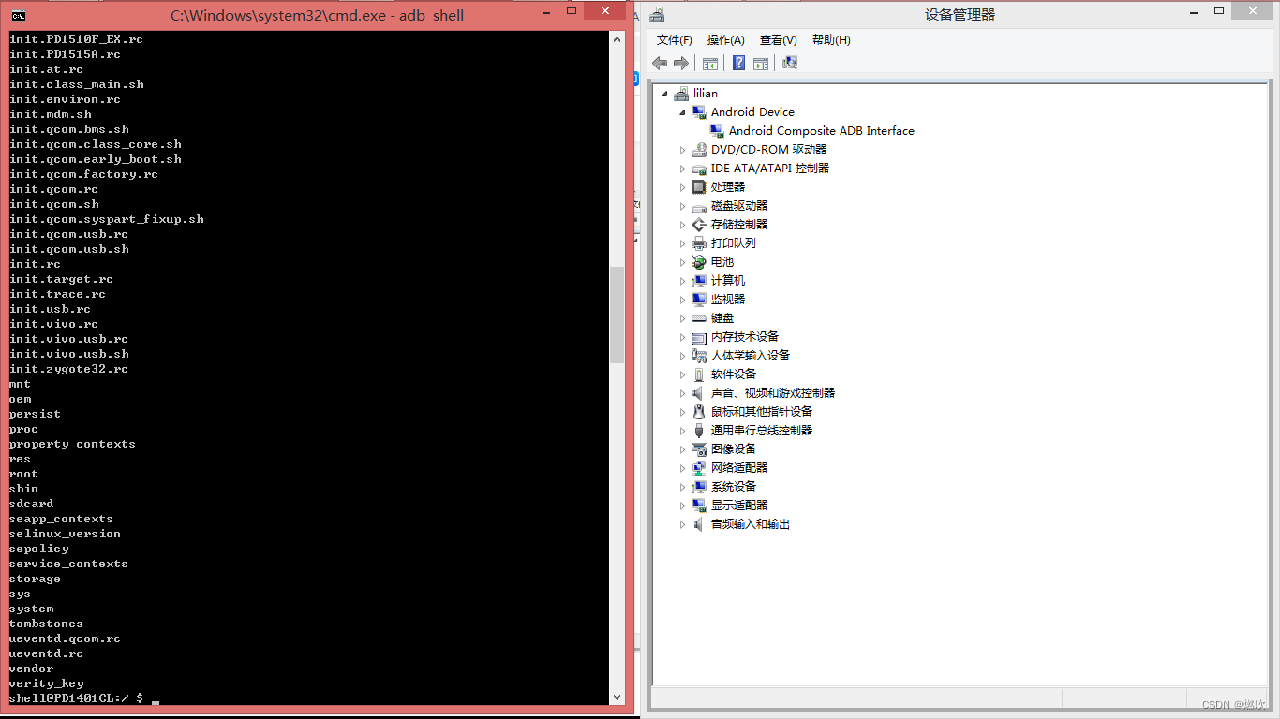This screenshot has height=719, width=1280.
Task: Select the 软件设备 tree entry
Action: [734, 374]
